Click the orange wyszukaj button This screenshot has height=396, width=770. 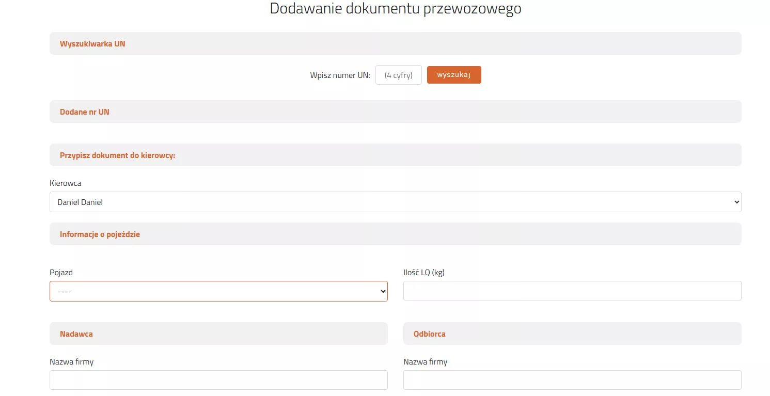click(453, 75)
